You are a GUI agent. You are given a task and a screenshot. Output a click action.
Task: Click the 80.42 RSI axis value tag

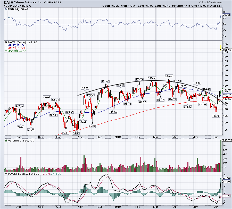[227, 15]
